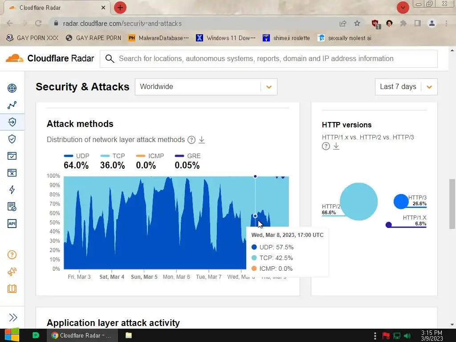Switch to Cloudflare Radar taskbar window
This screenshot has width=456, height=342.
82,335
